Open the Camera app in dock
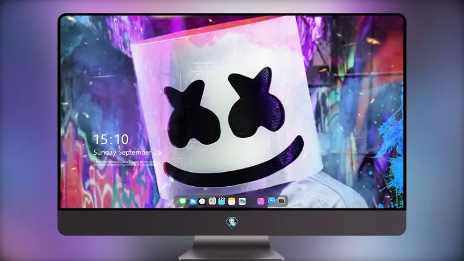This screenshot has height=261, width=464. click(281, 201)
